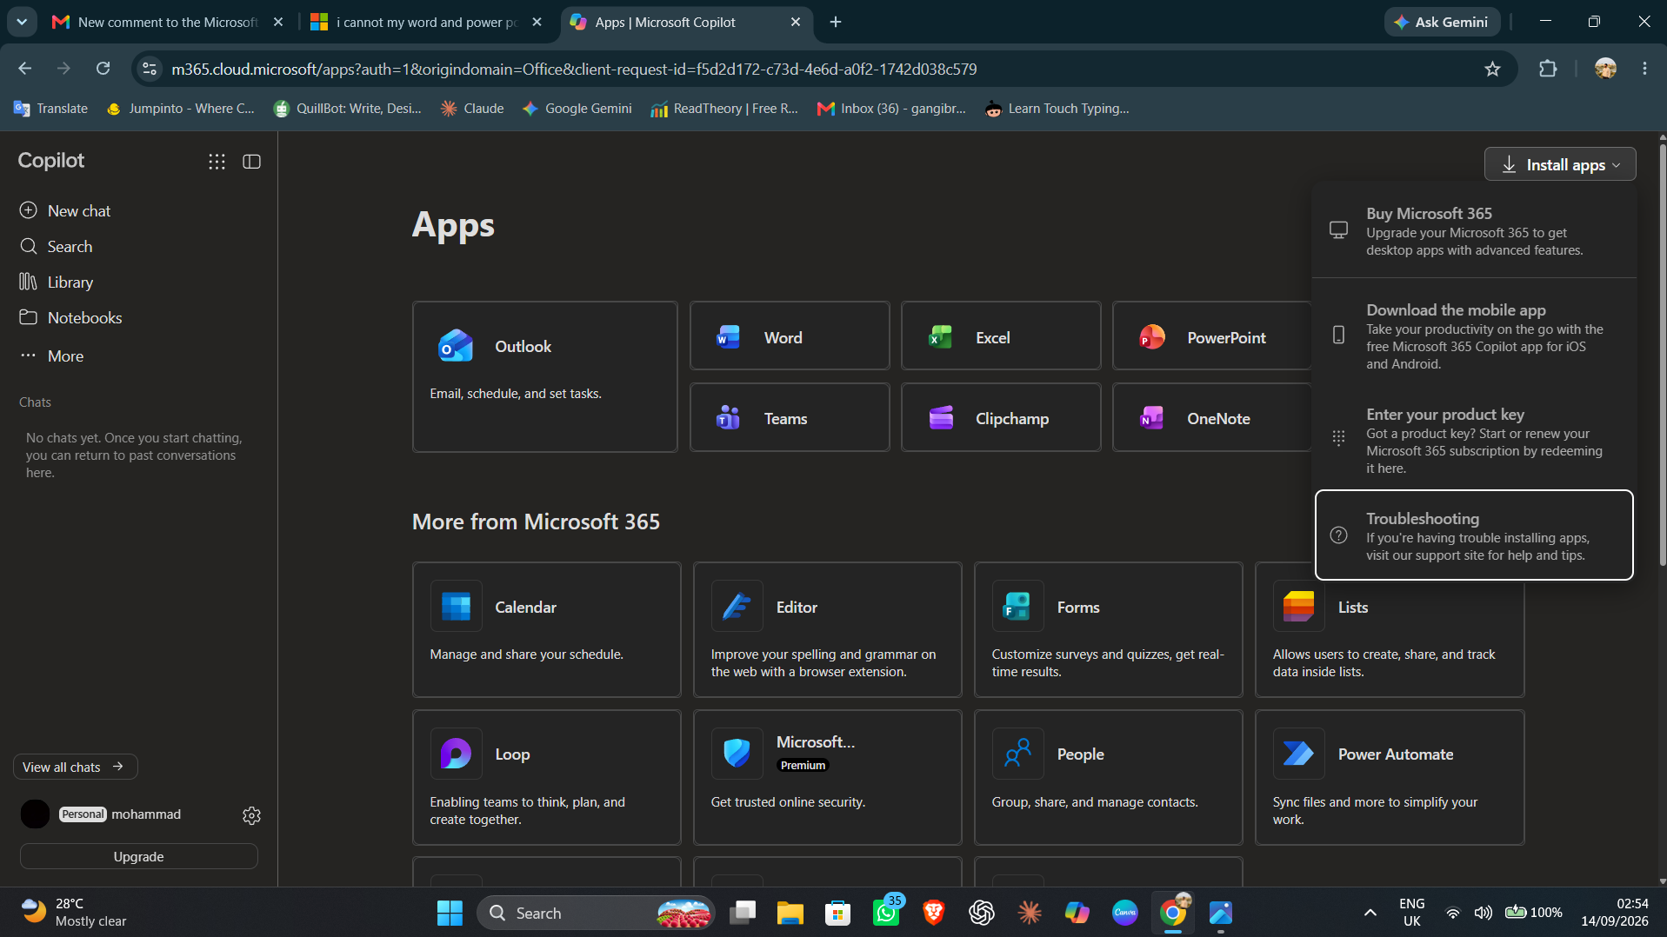This screenshot has height=937, width=1667.
Task: Open the tab search dropdown arrow
Action: pyautogui.click(x=22, y=22)
